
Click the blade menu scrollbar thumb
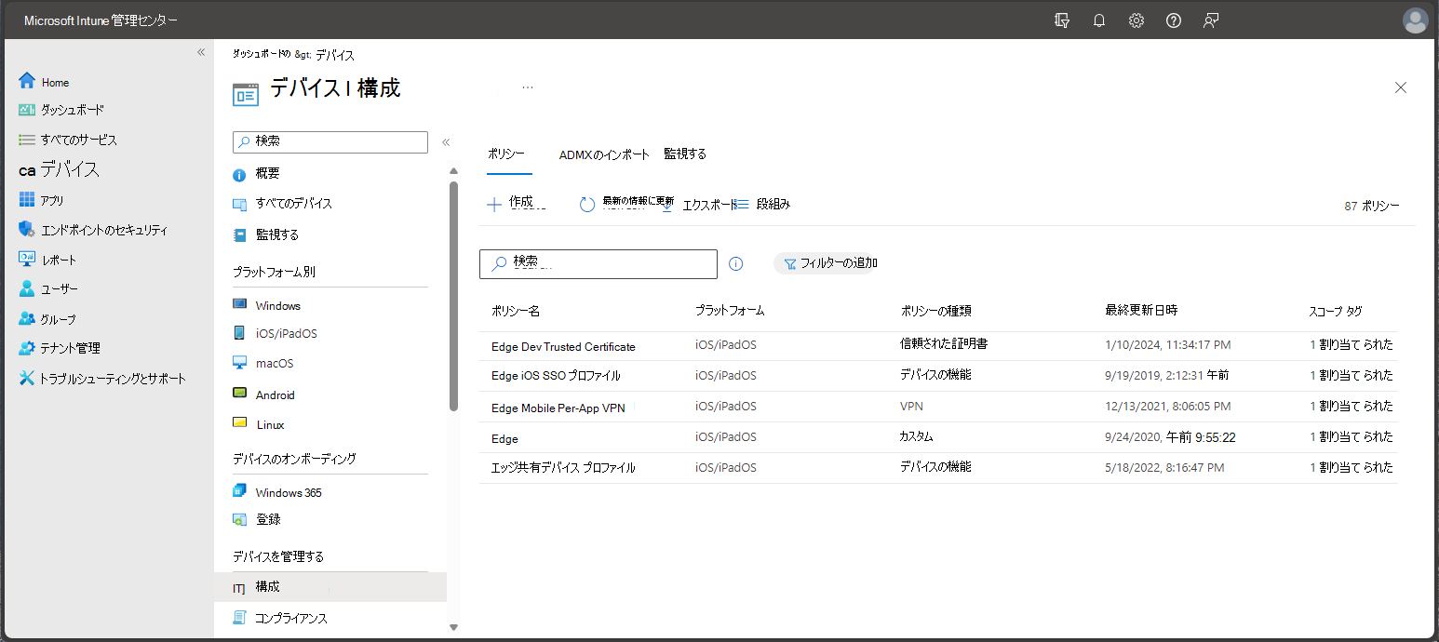tap(453, 296)
